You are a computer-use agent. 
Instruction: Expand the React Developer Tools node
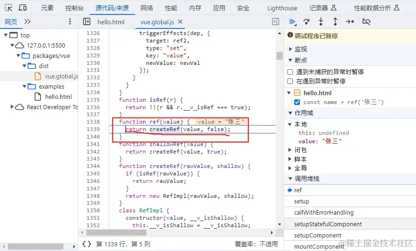coord(12,107)
